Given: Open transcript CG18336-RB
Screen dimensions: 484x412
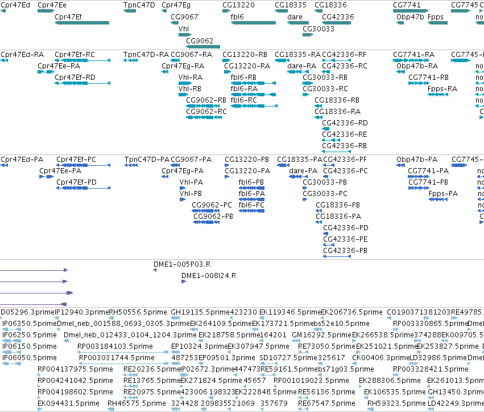Looking at the screenshot, I should coord(318,106).
